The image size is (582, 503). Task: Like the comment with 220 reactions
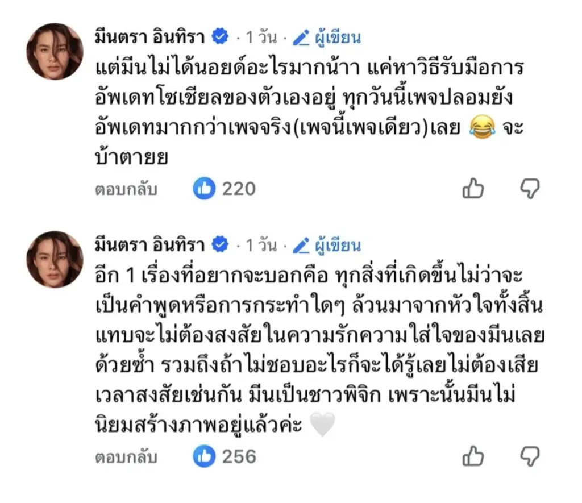pyautogui.click(x=473, y=188)
